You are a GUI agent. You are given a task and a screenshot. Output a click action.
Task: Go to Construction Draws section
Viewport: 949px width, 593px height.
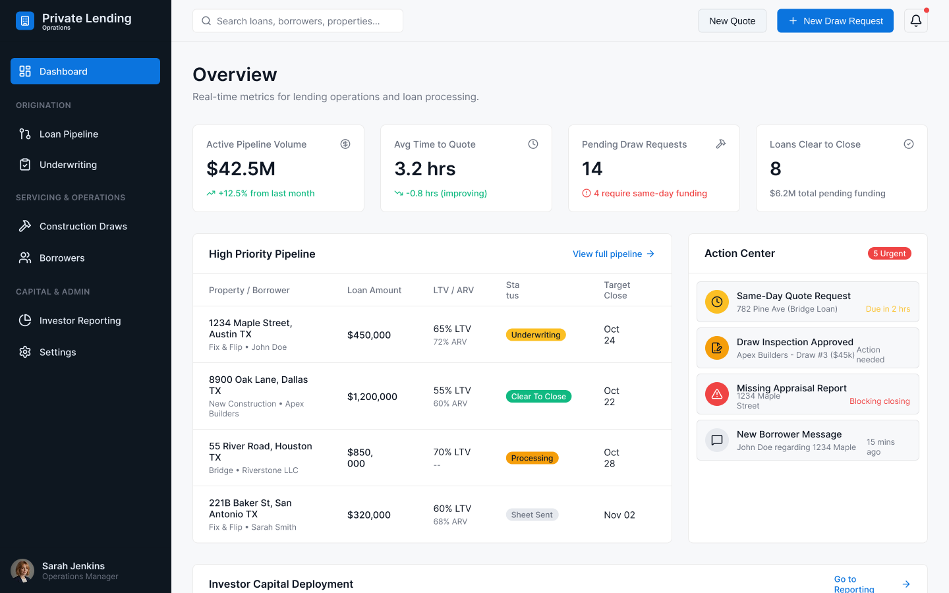(83, 226)
